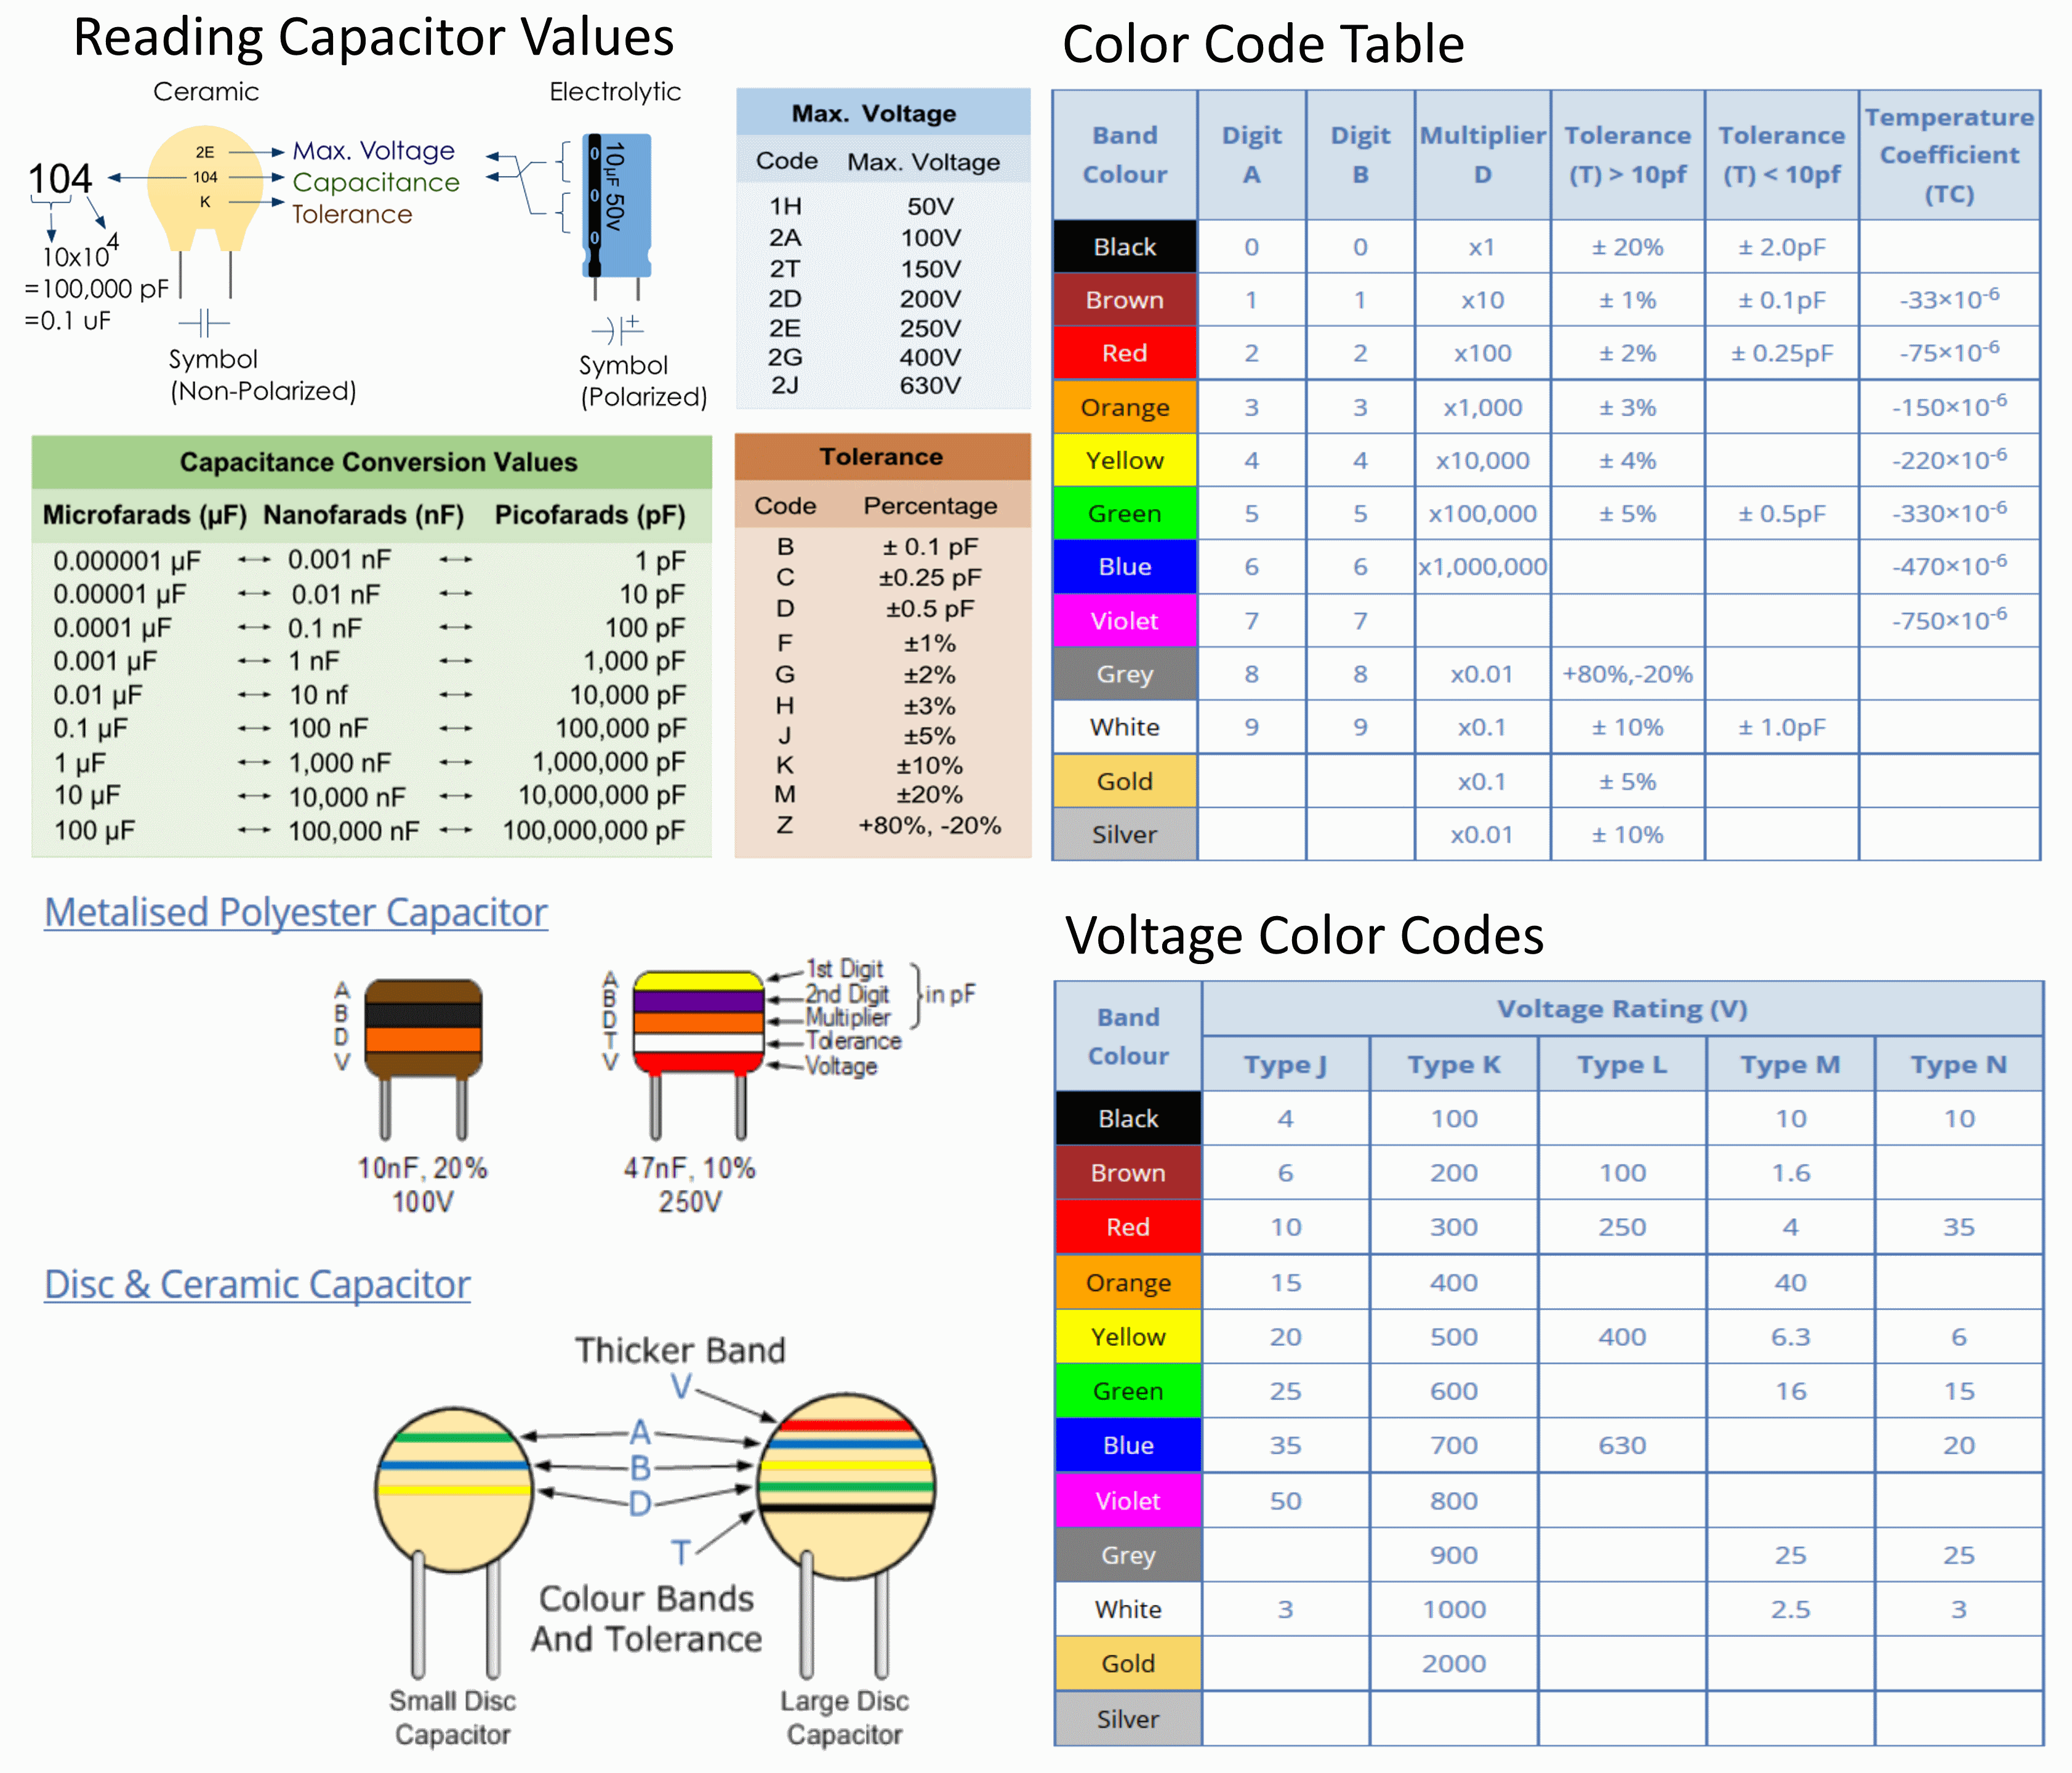Click the Voltage Rating (V) header cell

(1622, 1009)
